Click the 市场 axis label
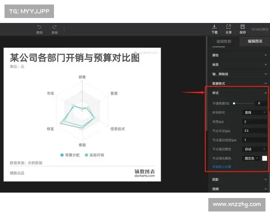270x216 pixels. (x=50, y=93)
